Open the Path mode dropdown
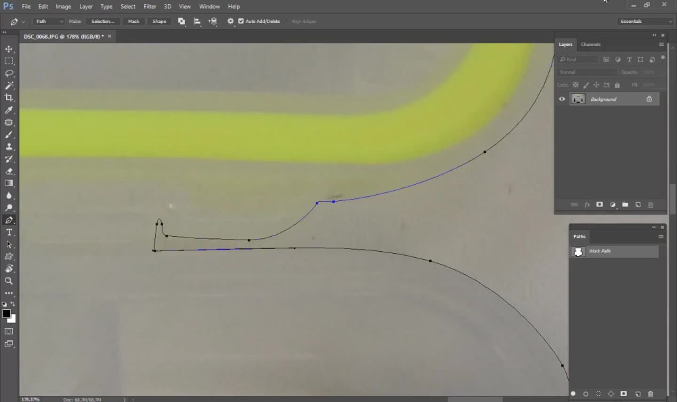The width and height of the screenshot is (677, 402). (x=49, y=21)
